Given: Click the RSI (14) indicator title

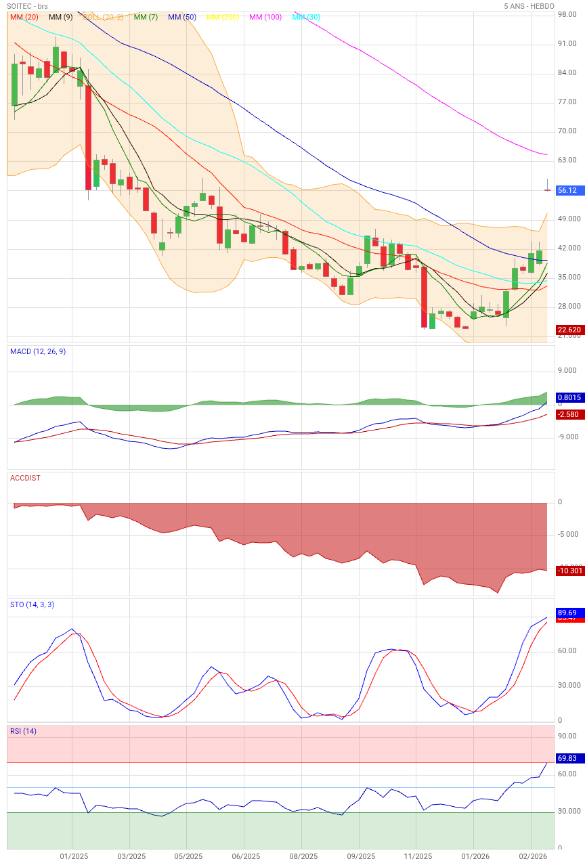Looking at the screenshot, I should 23,731.
